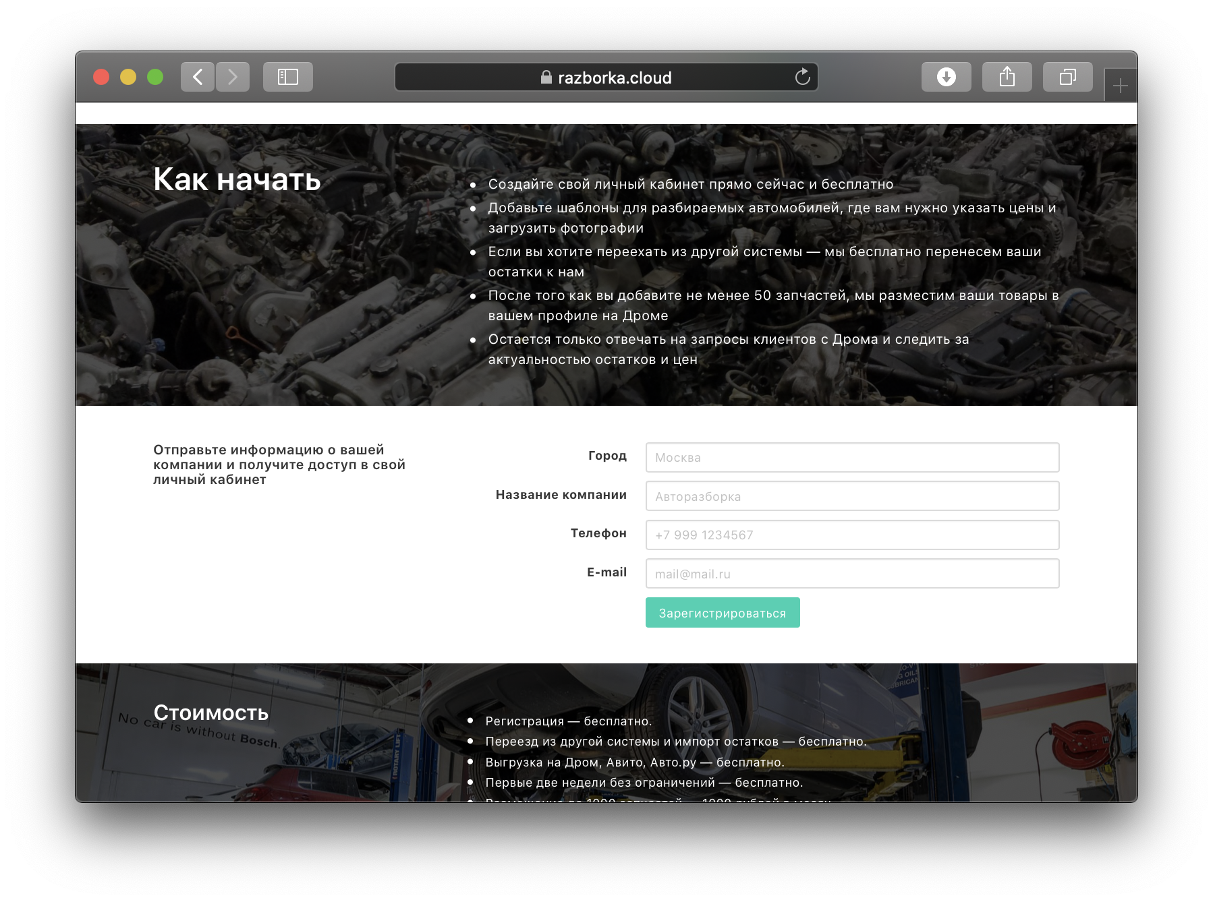Screen dimensions: 1213x902
Task: Close the Safari window with the red button
Action: [101, 77]
